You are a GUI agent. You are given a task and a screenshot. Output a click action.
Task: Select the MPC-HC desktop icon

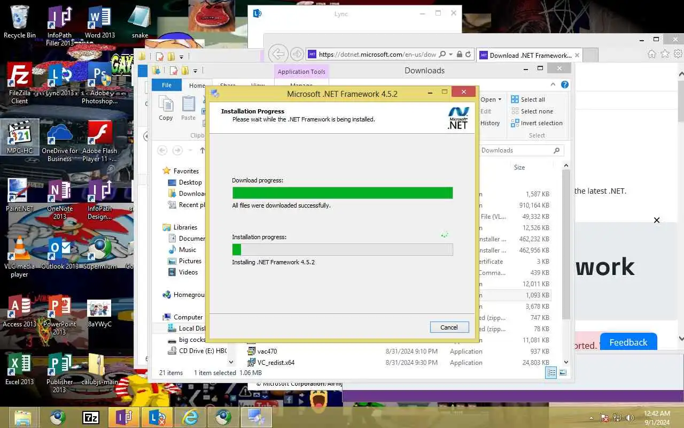[x=20, y=137]
